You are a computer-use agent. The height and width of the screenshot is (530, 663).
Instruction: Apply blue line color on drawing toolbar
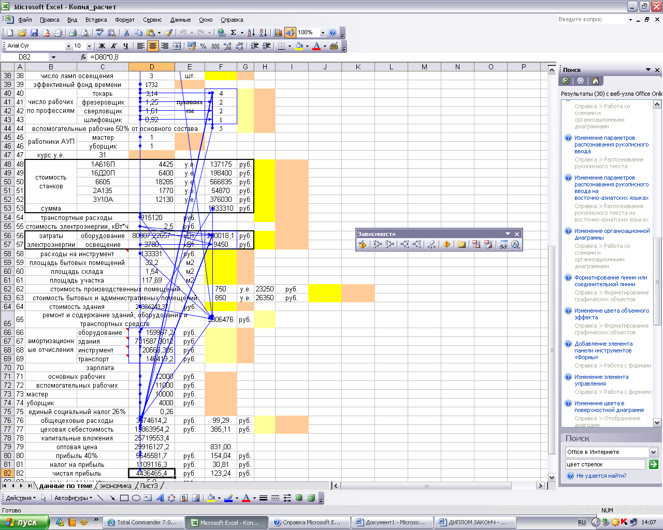[x=228, y=498]
